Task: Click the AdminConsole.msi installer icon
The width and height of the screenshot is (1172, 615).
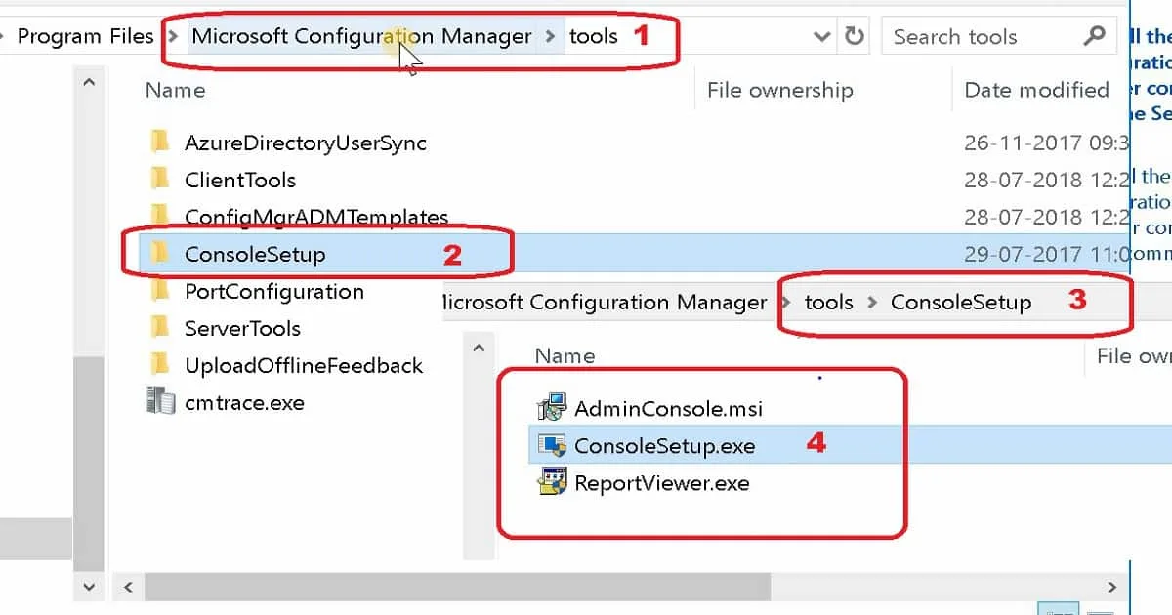Action: point(553,408)
